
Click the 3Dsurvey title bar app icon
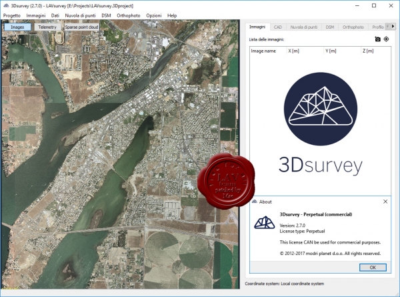[x=6, y=5]
